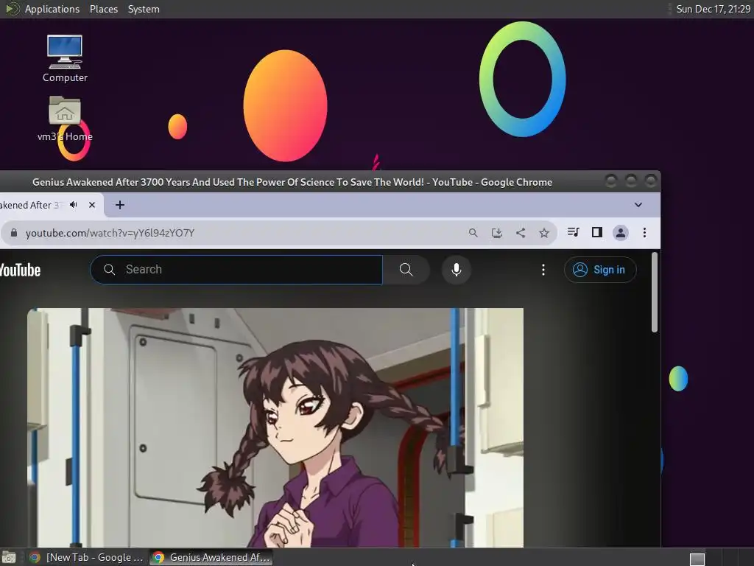The width and height of the screenshot is (754, 566).
Task: Click the YouTube page vertical scrollbar
Action: [x=655, y=292]
